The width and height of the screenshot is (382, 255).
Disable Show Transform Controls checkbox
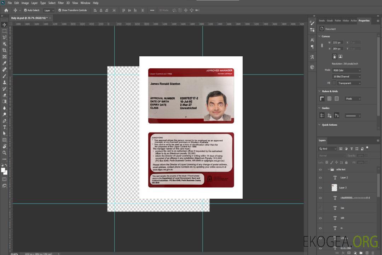point(59,10)
